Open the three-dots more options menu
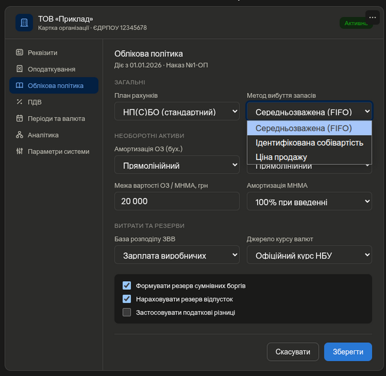The image size is (386, 376). (x=372, y=18)
